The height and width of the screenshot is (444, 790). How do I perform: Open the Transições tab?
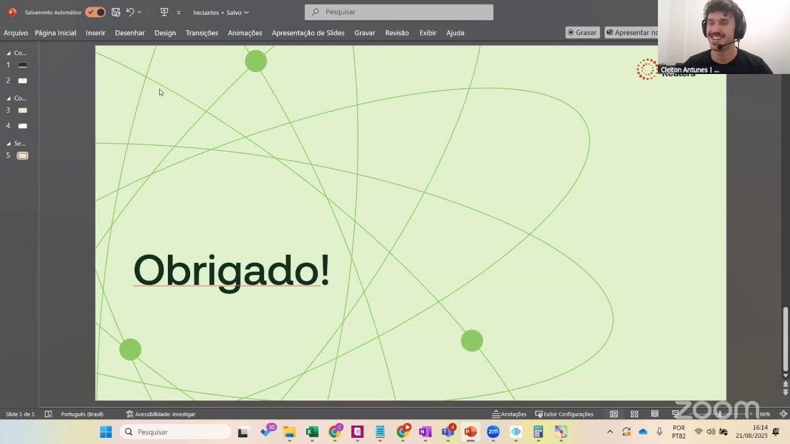click(x=202, y=33)
